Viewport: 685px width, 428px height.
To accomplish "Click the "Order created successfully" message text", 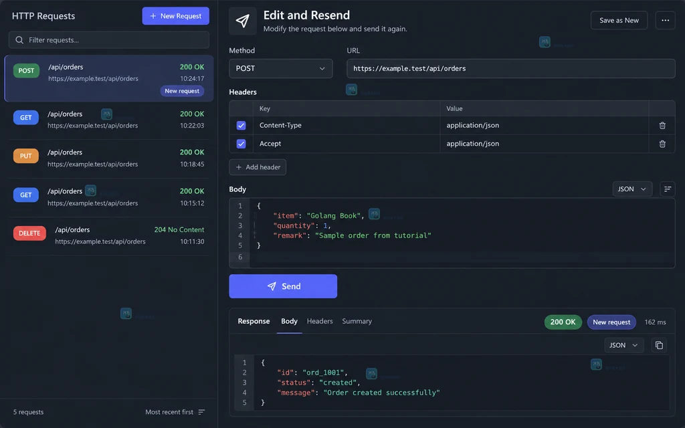I will pyautogui.click(x=381, y=393).
